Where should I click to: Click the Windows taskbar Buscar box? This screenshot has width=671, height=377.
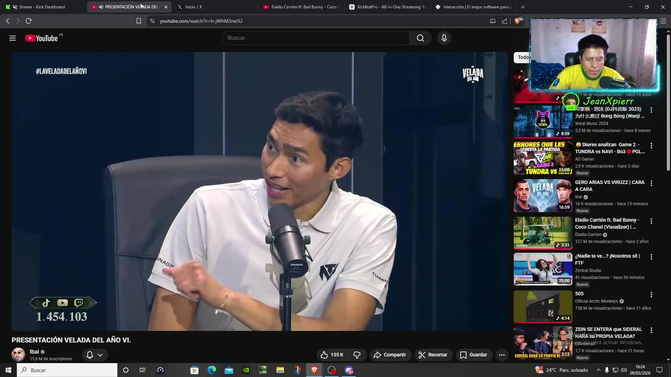pyautogui.click(x=67, y=370)
